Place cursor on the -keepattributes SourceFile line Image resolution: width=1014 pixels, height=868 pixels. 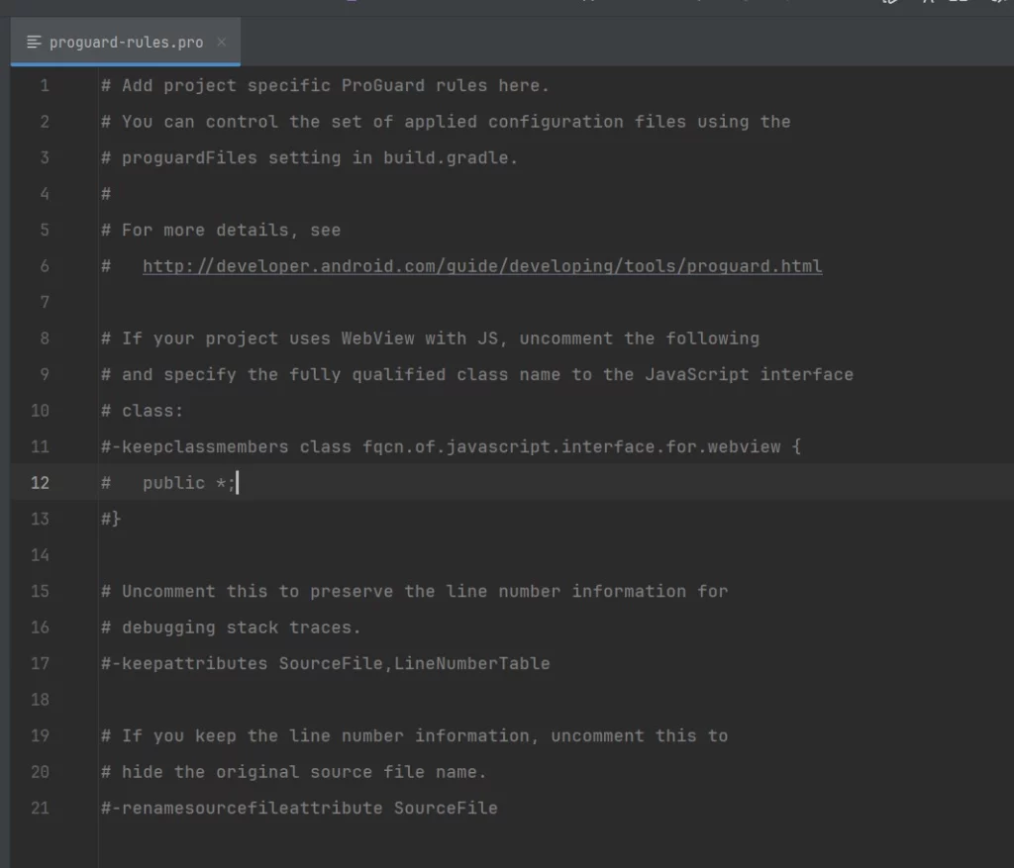coord(325,663)
